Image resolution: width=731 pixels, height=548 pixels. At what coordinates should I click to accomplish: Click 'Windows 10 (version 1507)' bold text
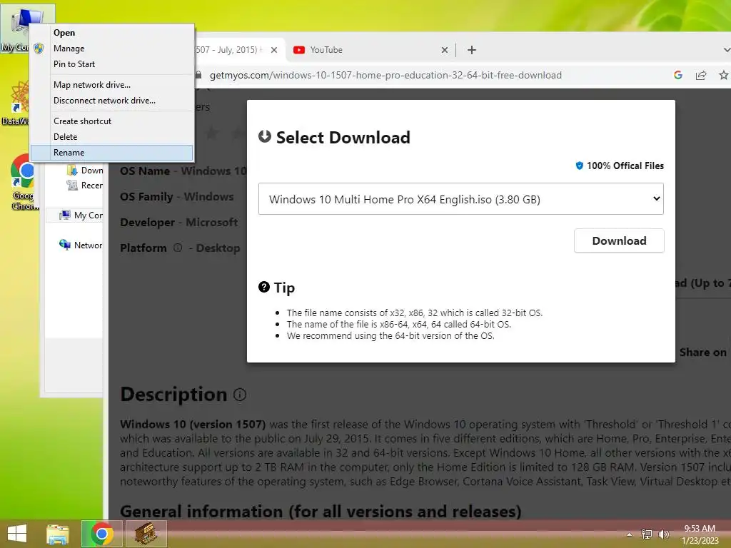193,425
